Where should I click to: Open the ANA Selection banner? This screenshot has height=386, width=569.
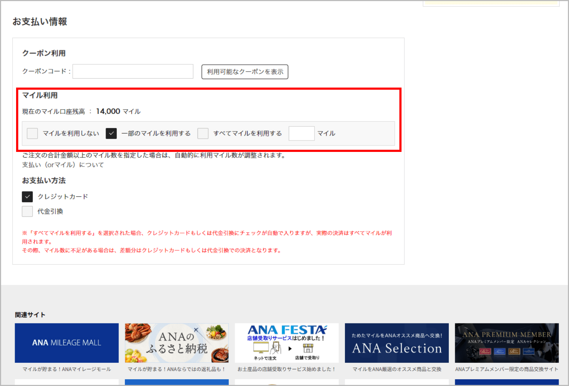coord(397,343)
